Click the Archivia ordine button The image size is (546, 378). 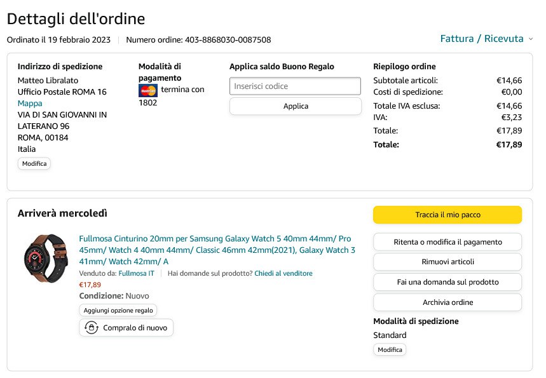pos(447,302)
